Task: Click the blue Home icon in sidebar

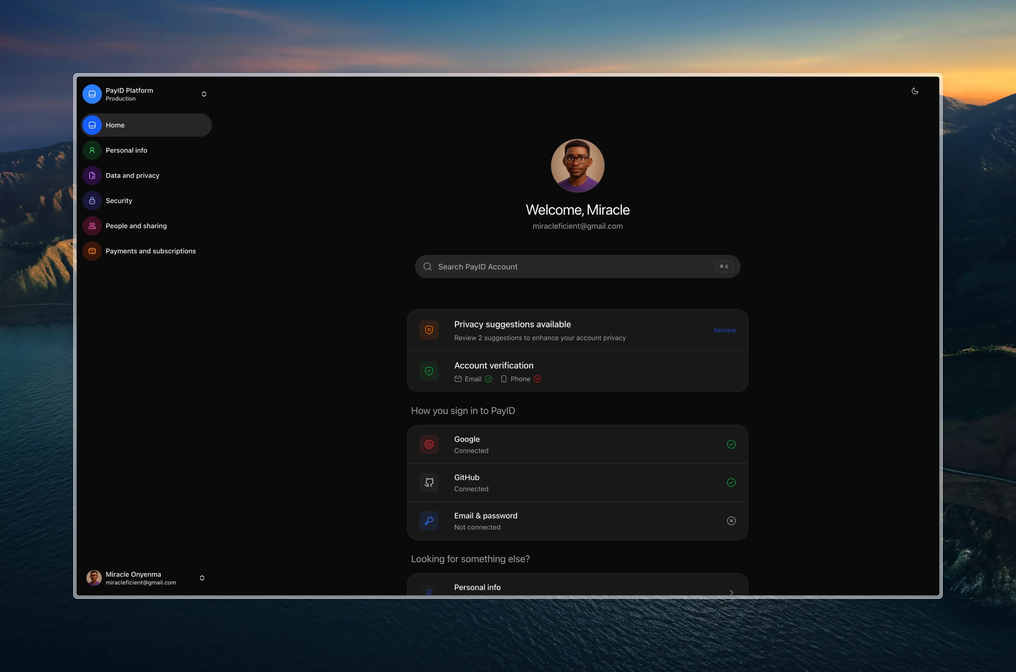Action: click(x=92, y=125)
